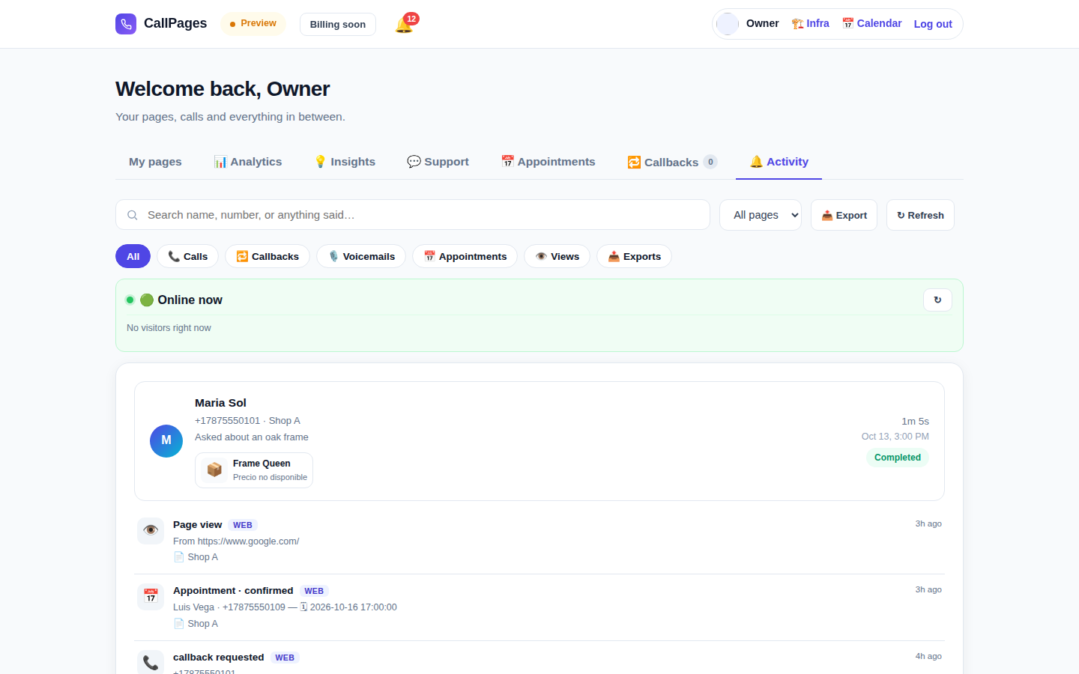Click the '+17875550101 · Shop A' line
Image resolution: width=1079 pixels, height=674 pixels.
point(247,421)
